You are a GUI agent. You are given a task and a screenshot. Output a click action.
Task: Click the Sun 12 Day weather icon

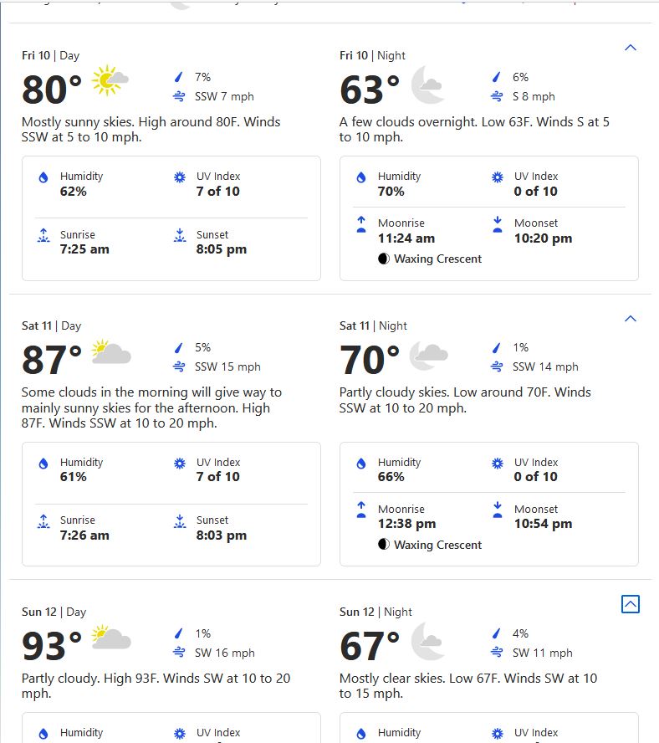[x=110, y=638]
